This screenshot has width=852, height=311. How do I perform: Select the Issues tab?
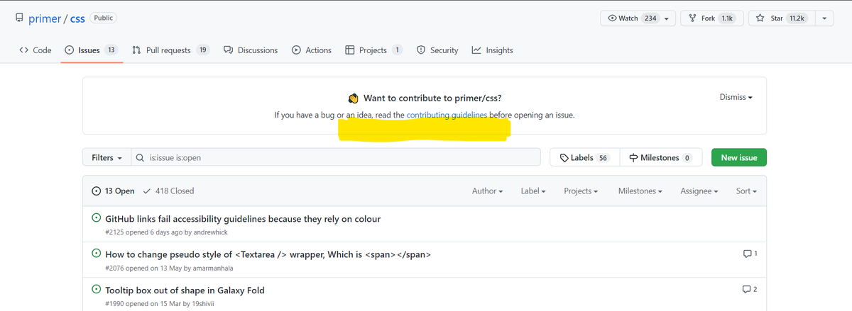pyautogui.click(x=92, y=50)
